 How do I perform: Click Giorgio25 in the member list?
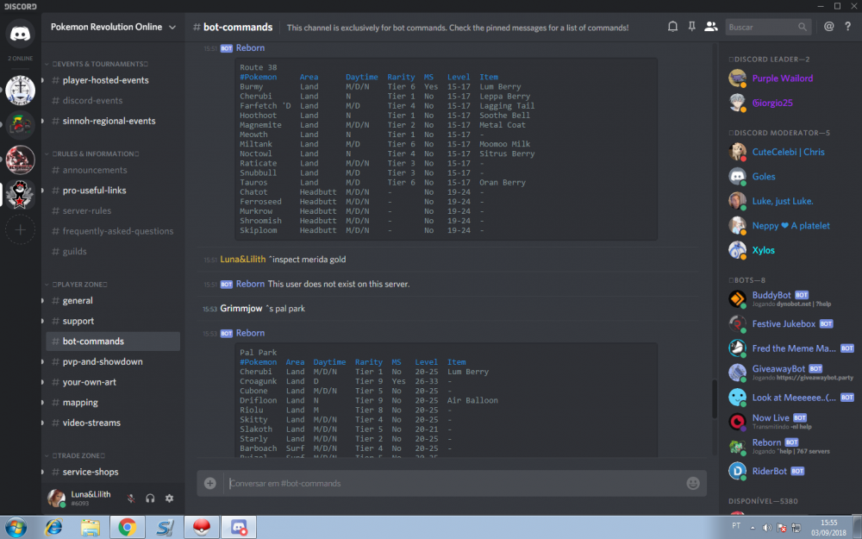(x=789, y=103)
